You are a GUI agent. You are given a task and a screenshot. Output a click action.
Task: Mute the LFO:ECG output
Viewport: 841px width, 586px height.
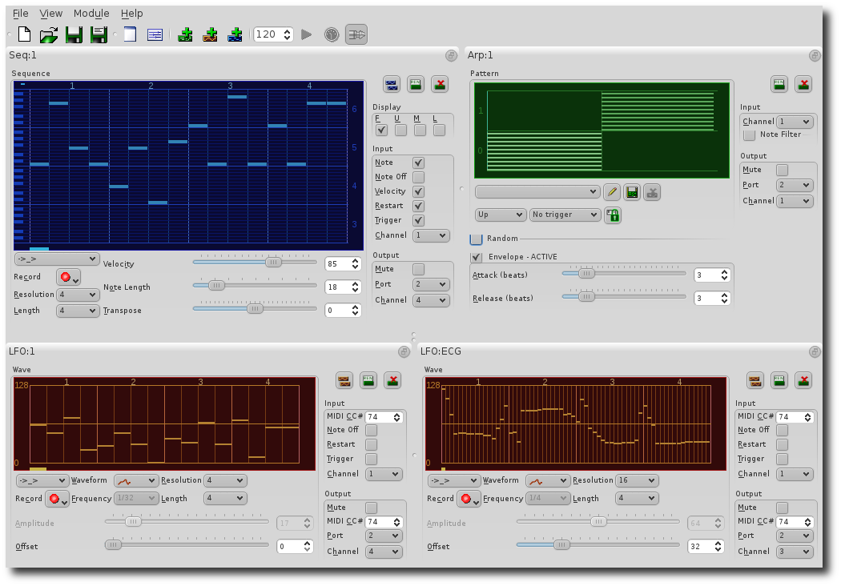tap(782, 508)
